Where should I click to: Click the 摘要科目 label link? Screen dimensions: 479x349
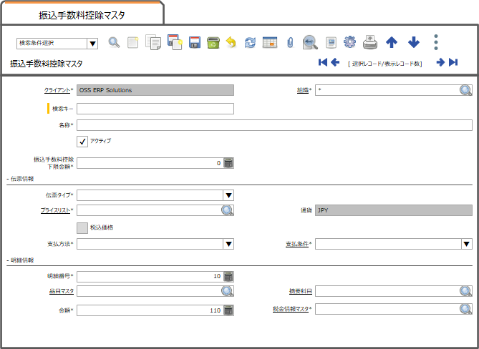coord(301,291)
